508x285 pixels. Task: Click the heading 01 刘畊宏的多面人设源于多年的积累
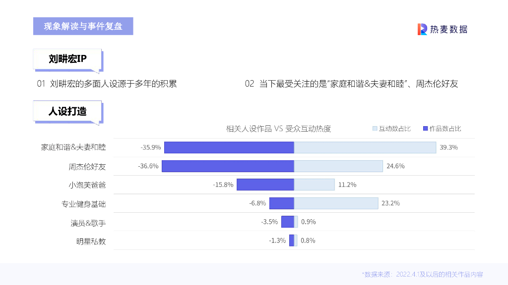(107, 84)
